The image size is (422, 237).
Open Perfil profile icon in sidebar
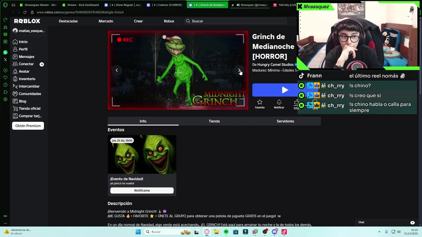[15, 49]
